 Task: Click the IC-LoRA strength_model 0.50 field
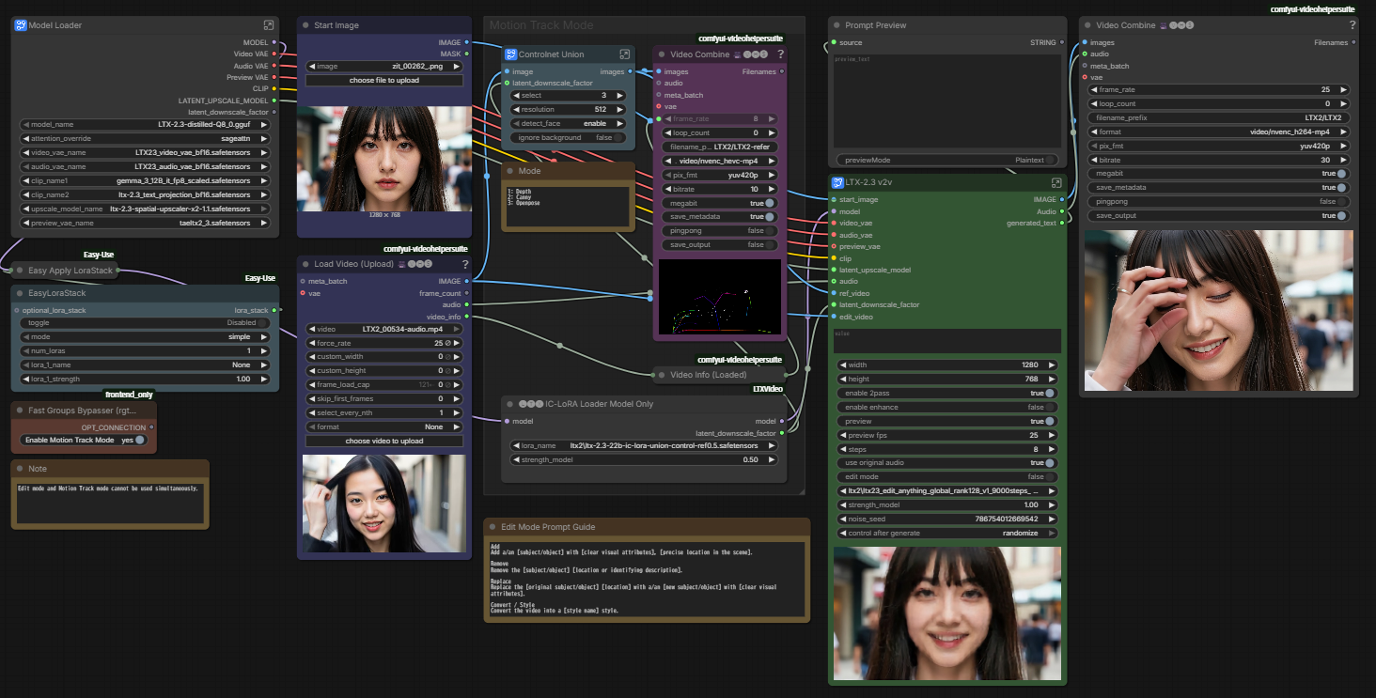644,459
